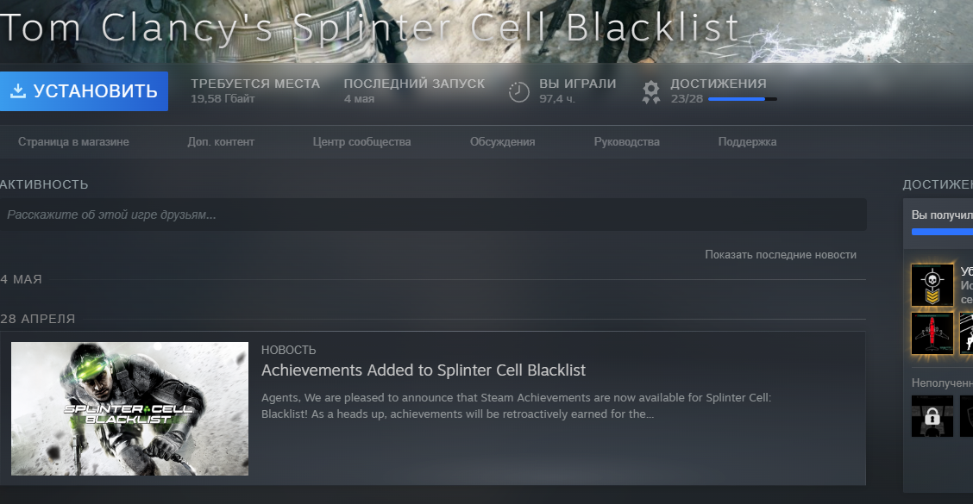Open the Центр сообщества tab

pos(361,142)
